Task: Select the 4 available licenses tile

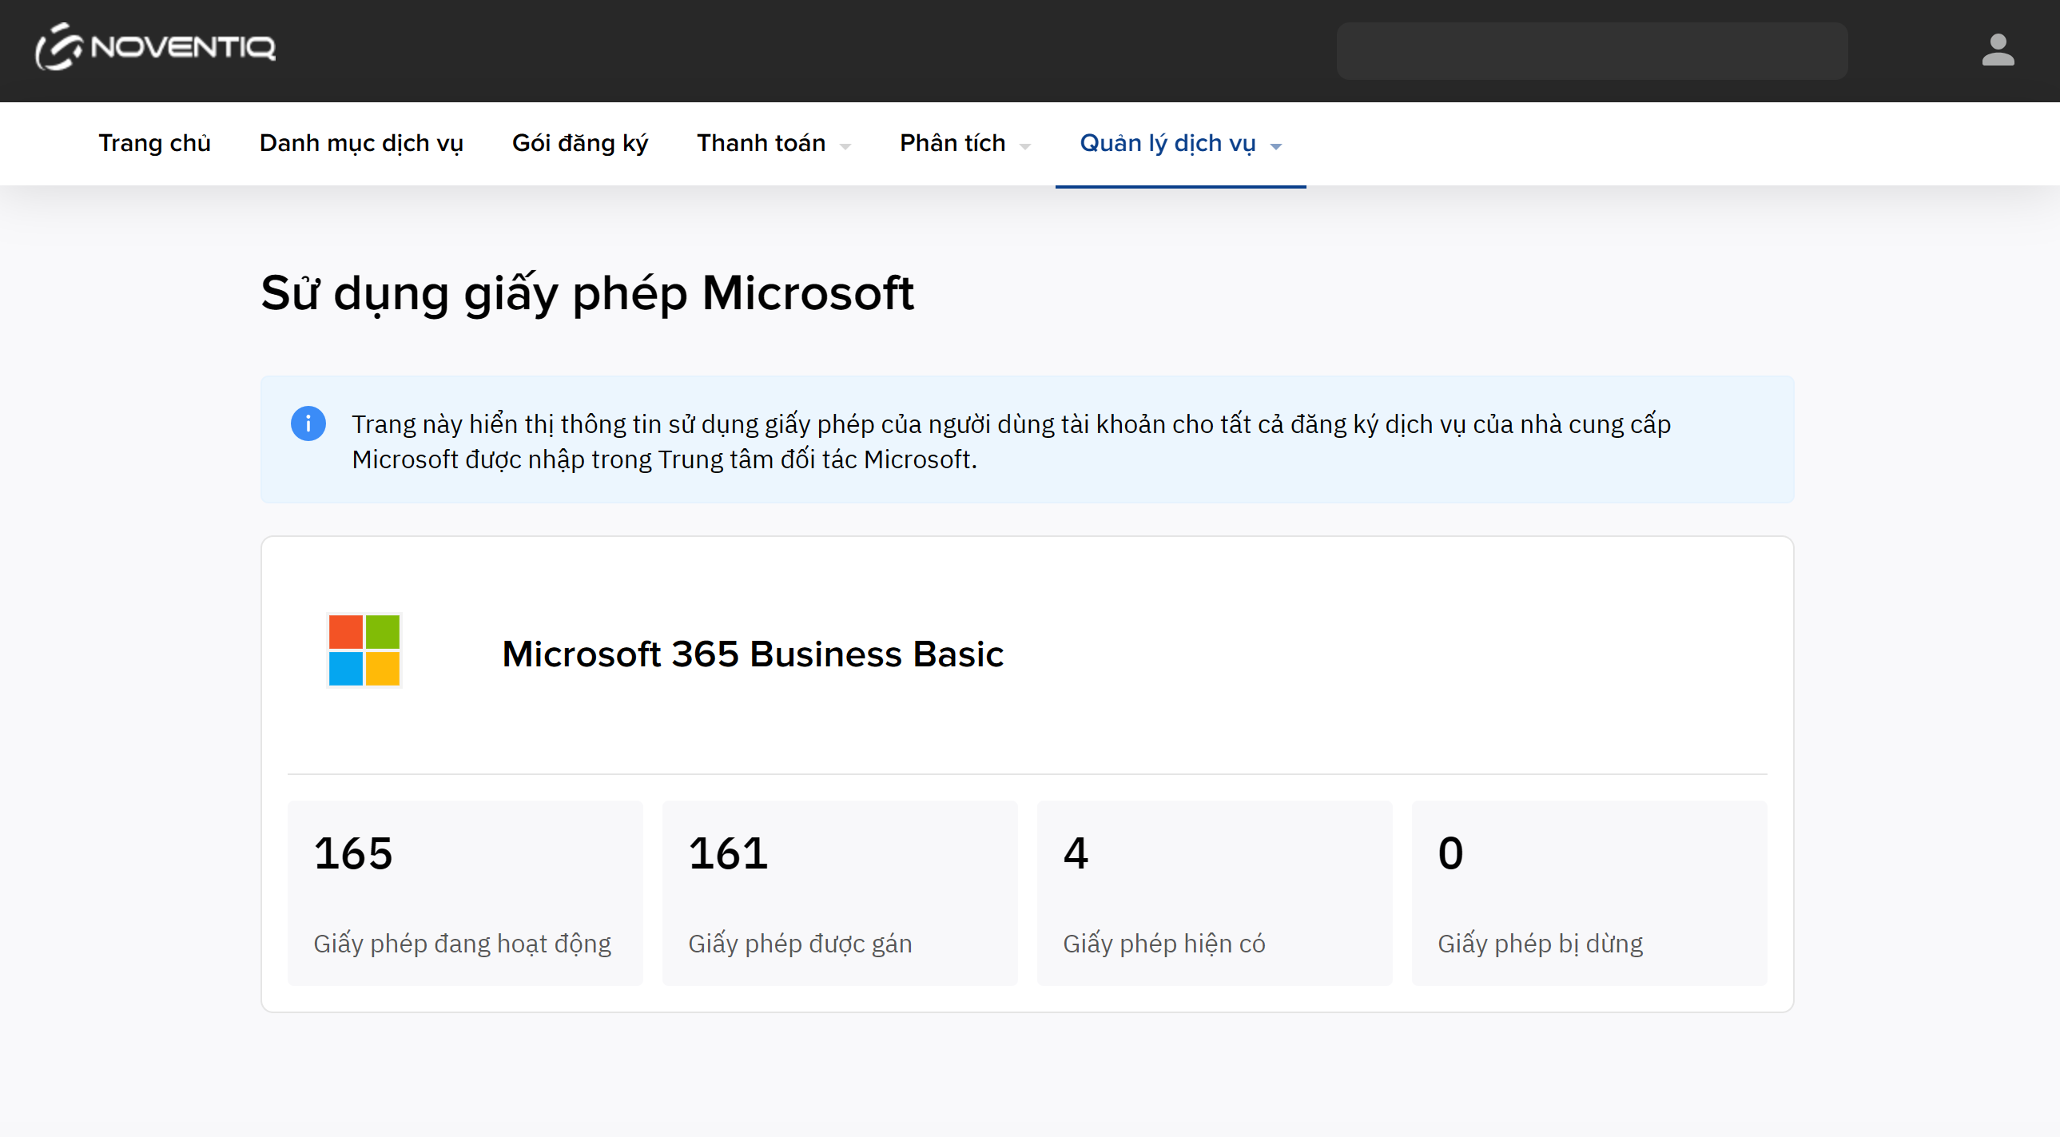Action: pos(1214,893)
